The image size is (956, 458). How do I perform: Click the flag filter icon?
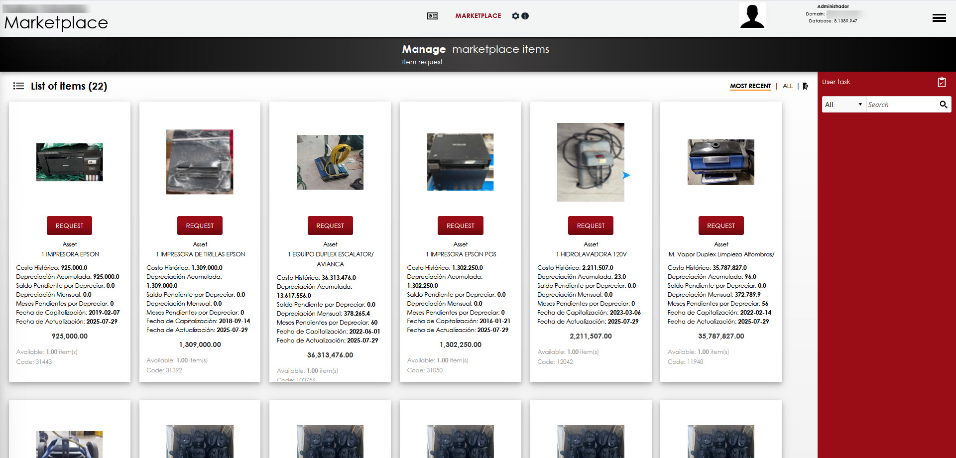[x=805, y=86]
